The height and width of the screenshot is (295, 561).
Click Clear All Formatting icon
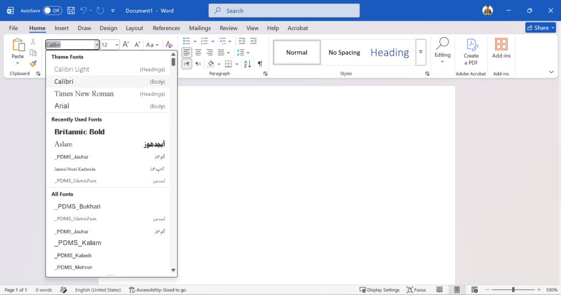tap(169, 45)
